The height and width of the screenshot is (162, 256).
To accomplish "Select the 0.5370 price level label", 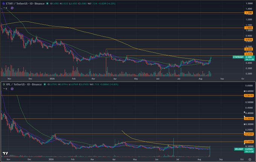I will (x=248, y=54).
